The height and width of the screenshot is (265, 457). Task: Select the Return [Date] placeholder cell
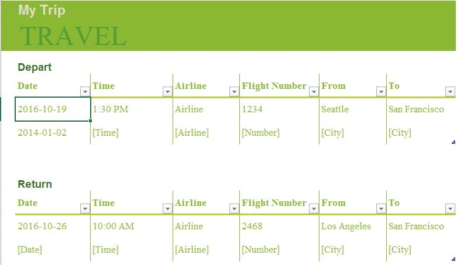[53, 250]
